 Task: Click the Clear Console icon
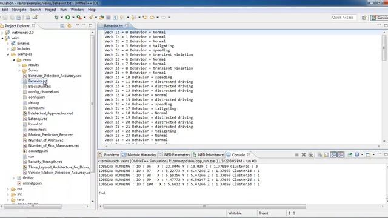coord(319,155)
